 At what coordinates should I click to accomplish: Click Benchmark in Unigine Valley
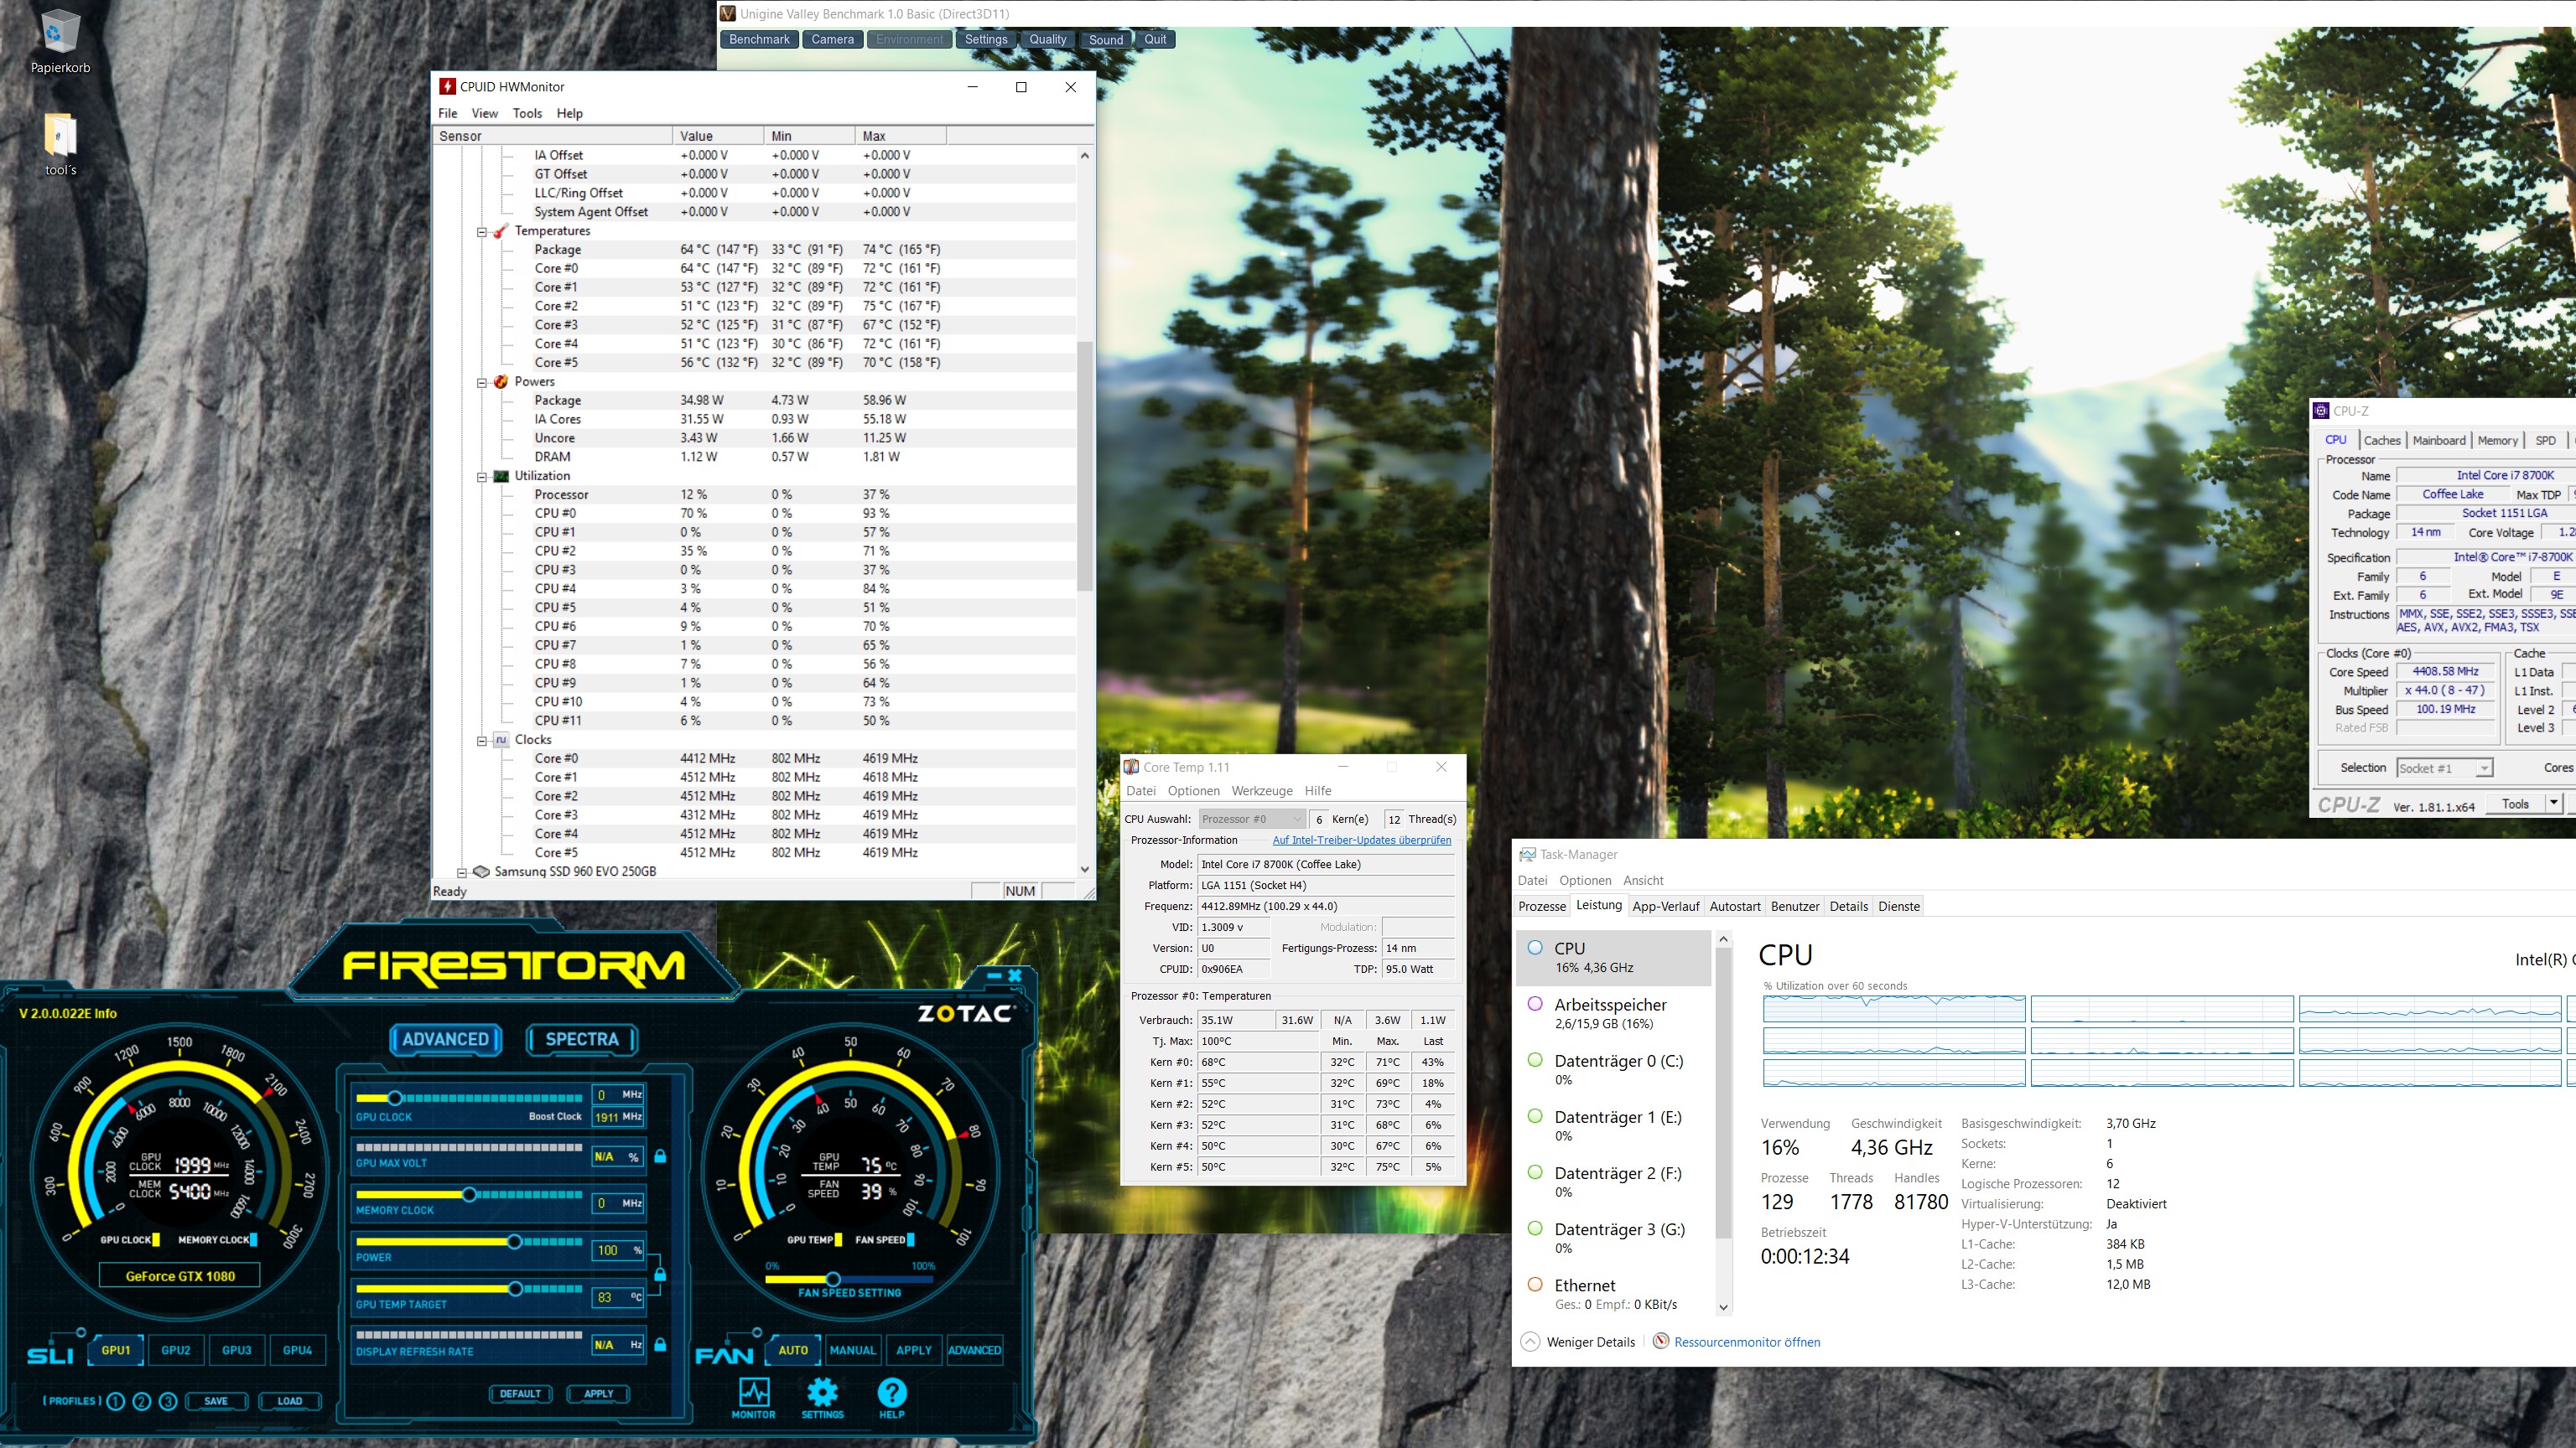(x=759, y=39)
